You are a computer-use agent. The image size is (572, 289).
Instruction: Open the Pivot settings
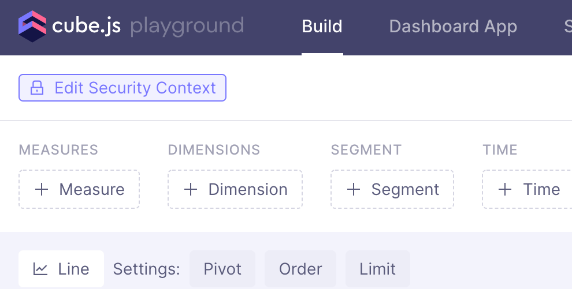point(222,269)
